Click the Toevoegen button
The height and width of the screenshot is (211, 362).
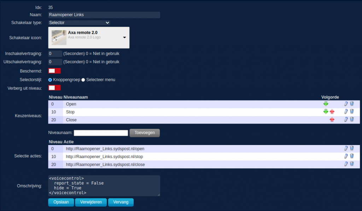click(x=145, y=133)
